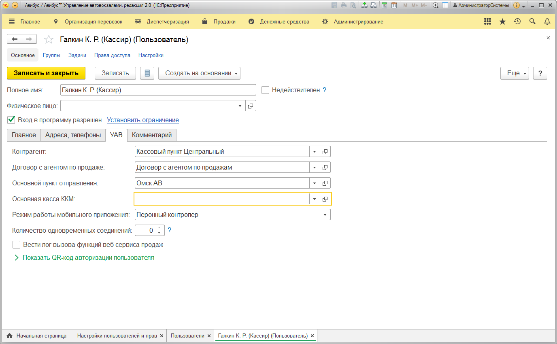The image size is (557, 344).
Task: Add this user to favorites star
Action: pyautogui.click(x=49, y=40)
